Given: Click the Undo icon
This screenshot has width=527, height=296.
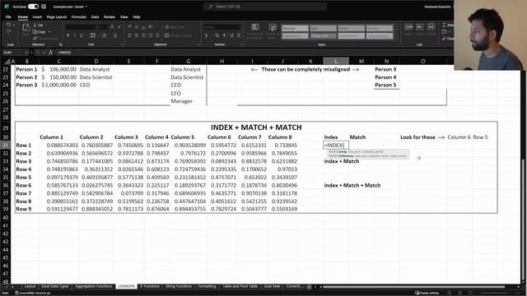Looking at the screenshot, I should [8, 25].
